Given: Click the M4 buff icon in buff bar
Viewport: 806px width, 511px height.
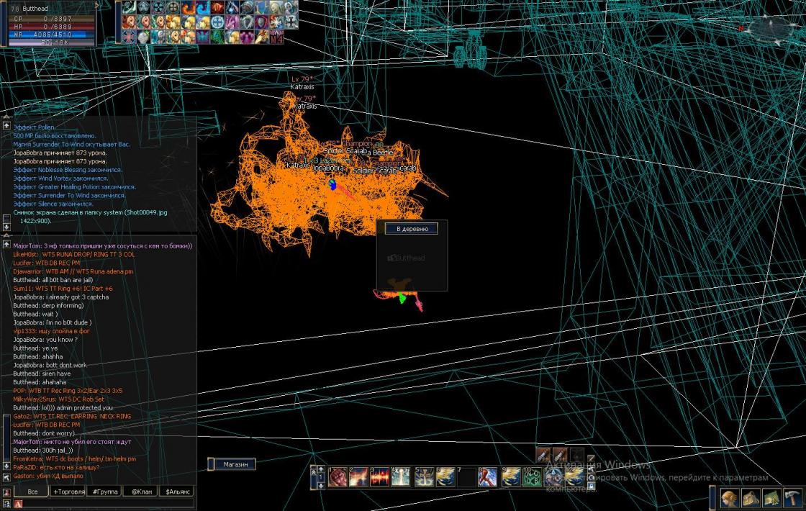Looking at the screenshot, I should pos(276,37).
